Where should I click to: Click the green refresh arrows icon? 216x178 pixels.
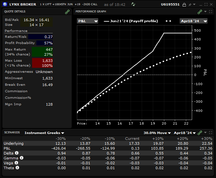[133, 5]
